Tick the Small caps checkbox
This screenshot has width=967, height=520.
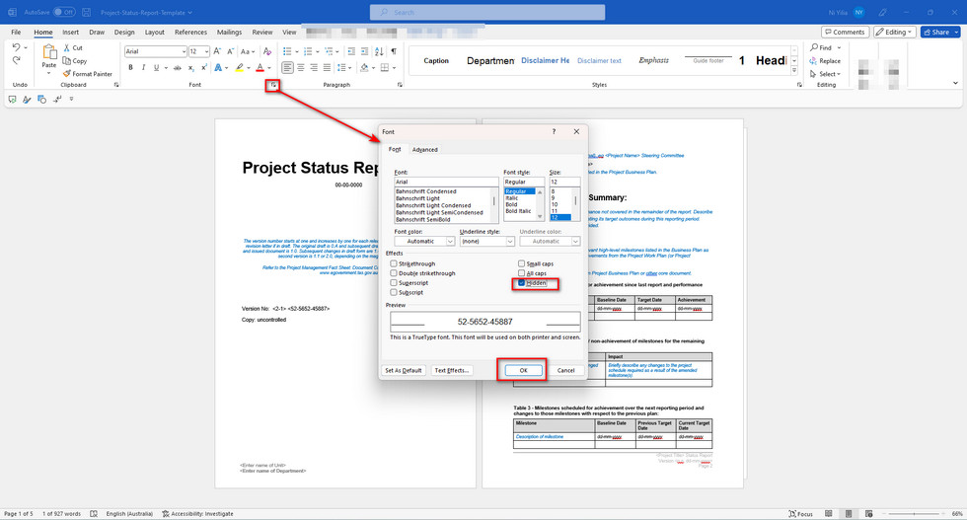[522, 264]
